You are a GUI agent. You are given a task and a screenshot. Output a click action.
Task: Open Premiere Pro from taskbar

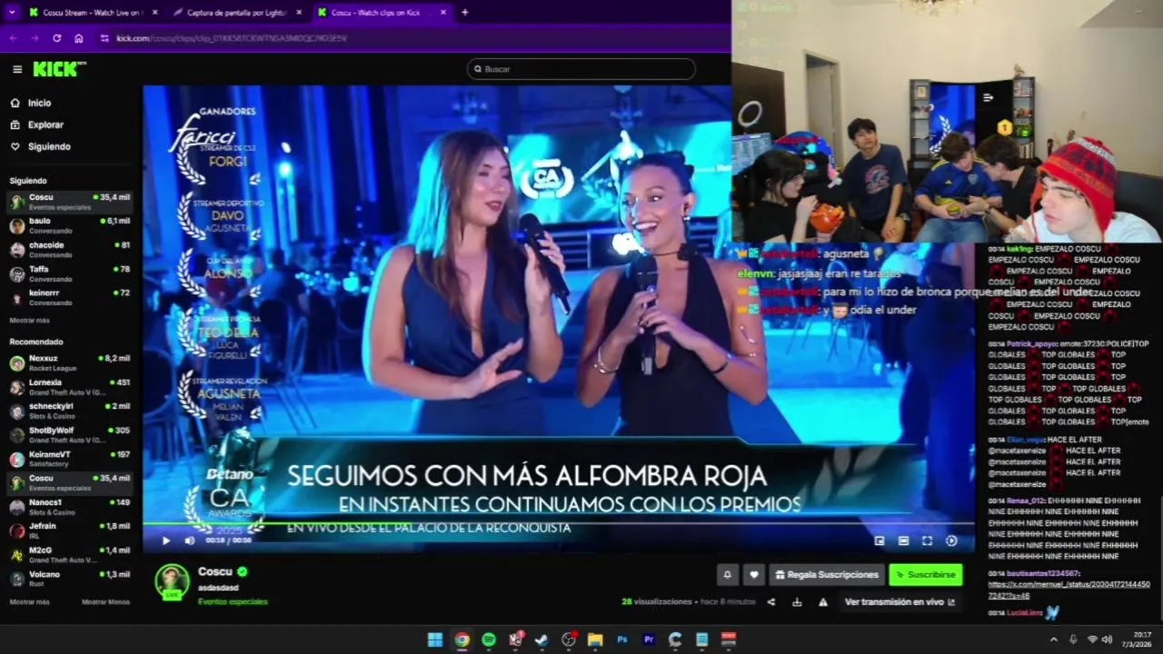pos(649,639)
